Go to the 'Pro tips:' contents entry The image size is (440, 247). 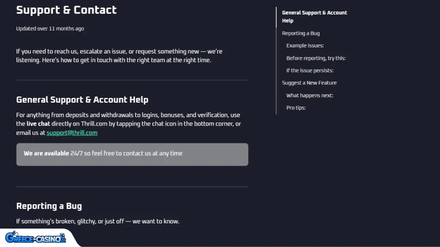tap(296, 108)
